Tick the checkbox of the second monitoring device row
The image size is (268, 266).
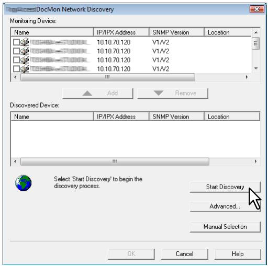(x=16, y=51)
